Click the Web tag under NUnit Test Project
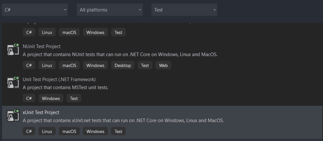Screen dimensions: 323x141 pos(163,65)
